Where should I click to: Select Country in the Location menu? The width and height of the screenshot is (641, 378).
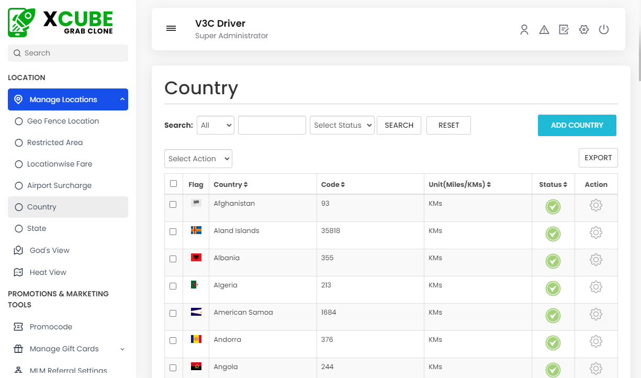[x=42, y=207]
